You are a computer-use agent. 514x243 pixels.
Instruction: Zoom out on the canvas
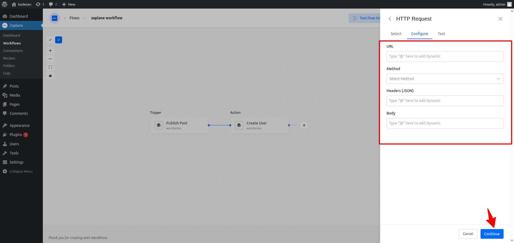point(50,59)
